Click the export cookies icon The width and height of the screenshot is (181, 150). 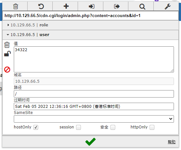pyautogui.click(x=117, y=6)
